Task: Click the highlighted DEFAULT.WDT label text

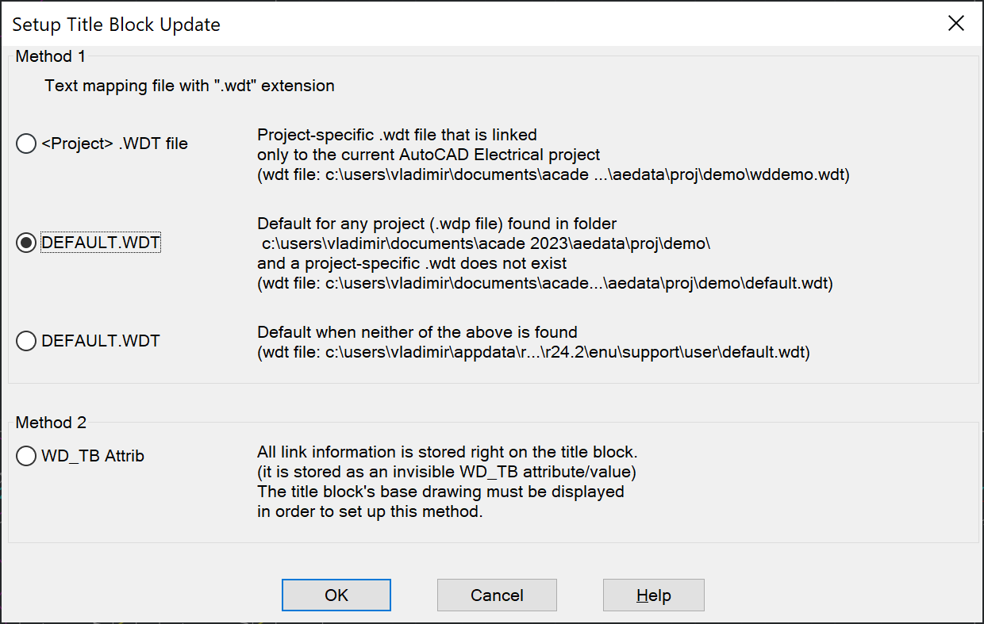Action: [100, 242]
